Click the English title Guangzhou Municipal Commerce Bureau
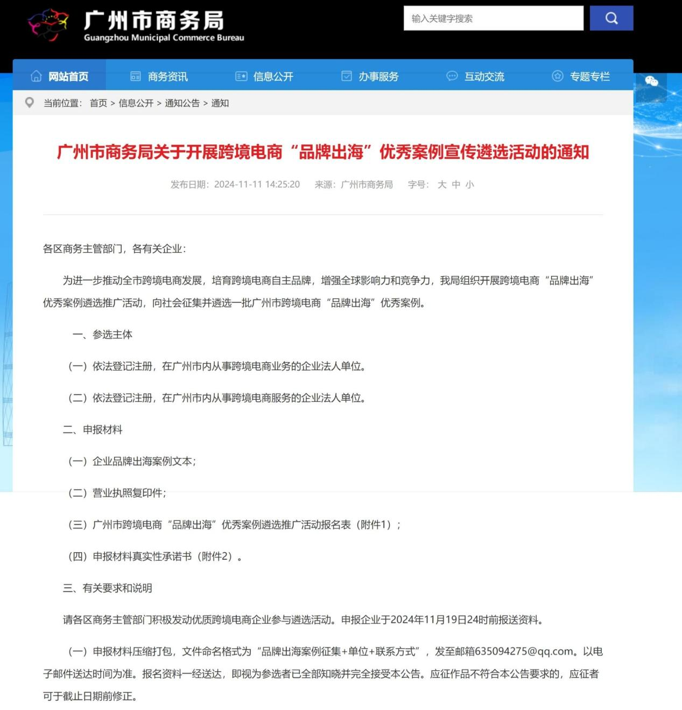This screenshot has height=710, width=682. (164, 38)
